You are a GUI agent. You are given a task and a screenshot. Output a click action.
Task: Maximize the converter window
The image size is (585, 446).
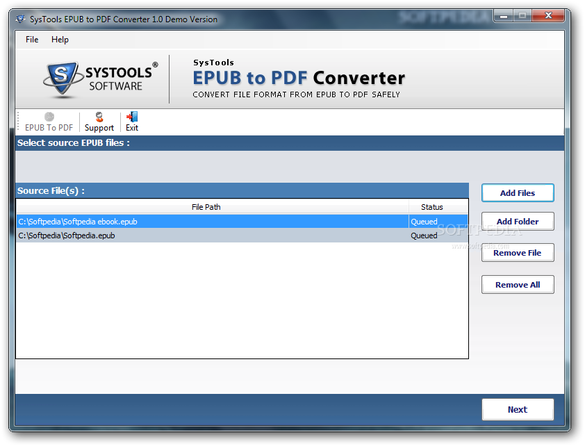pyautogui.click(x=522, y=16)
